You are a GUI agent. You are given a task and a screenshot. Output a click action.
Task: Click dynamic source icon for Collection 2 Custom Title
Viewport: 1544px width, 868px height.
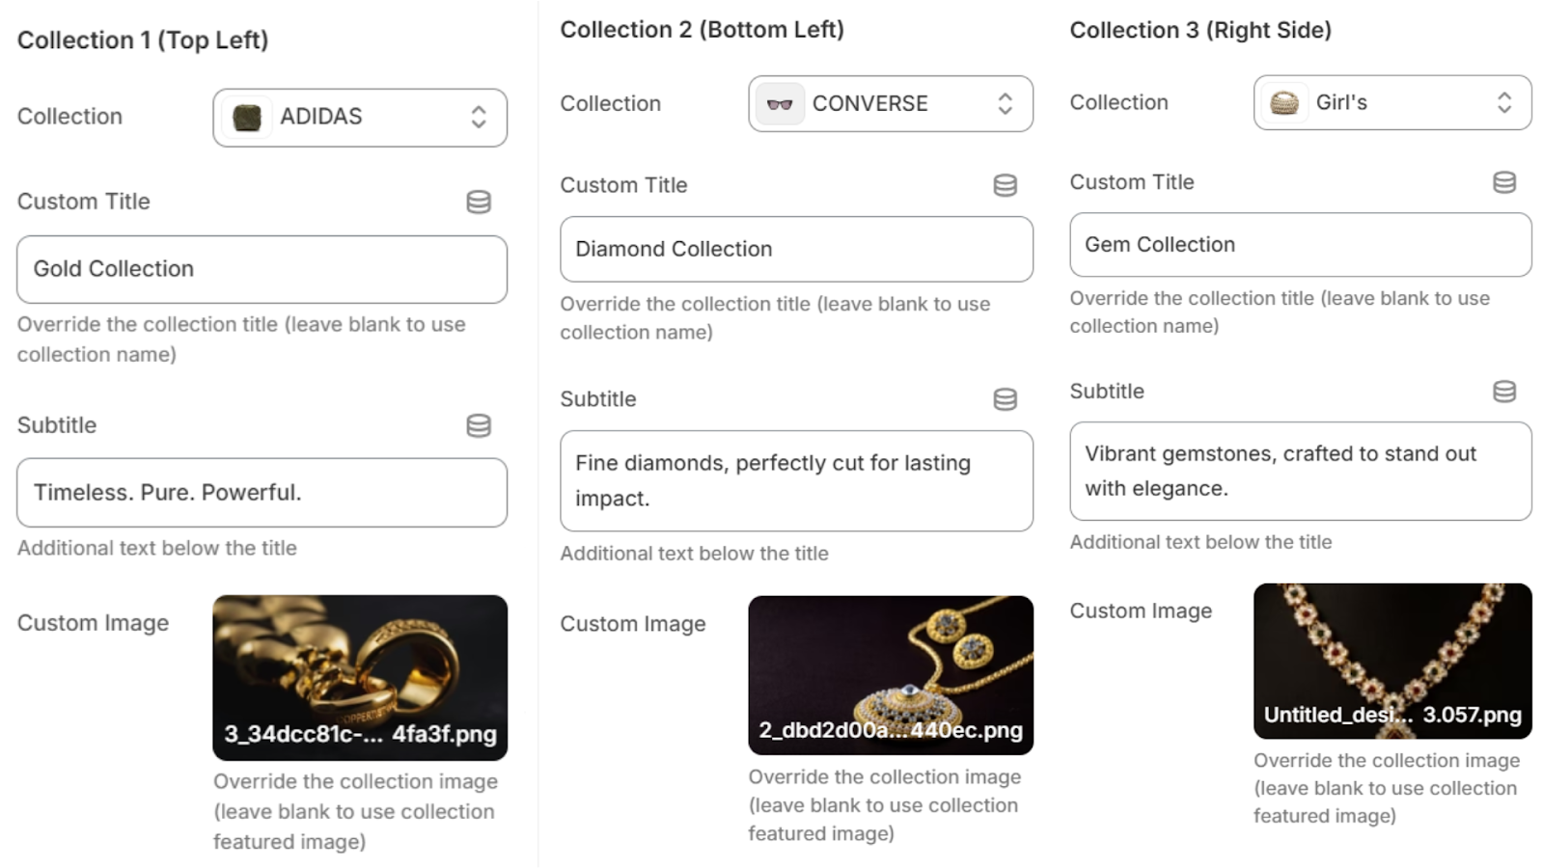click(1005, 185)
